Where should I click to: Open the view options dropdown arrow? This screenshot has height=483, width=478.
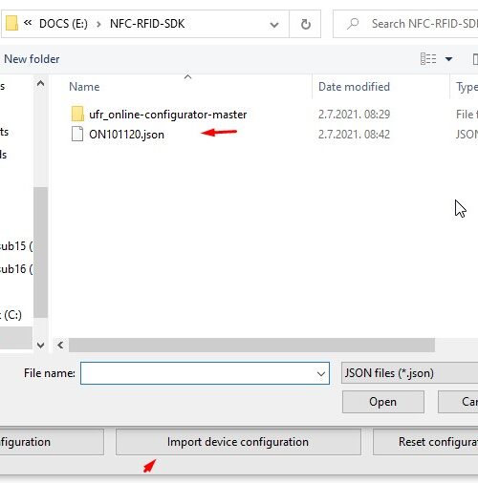coord(448,59)
